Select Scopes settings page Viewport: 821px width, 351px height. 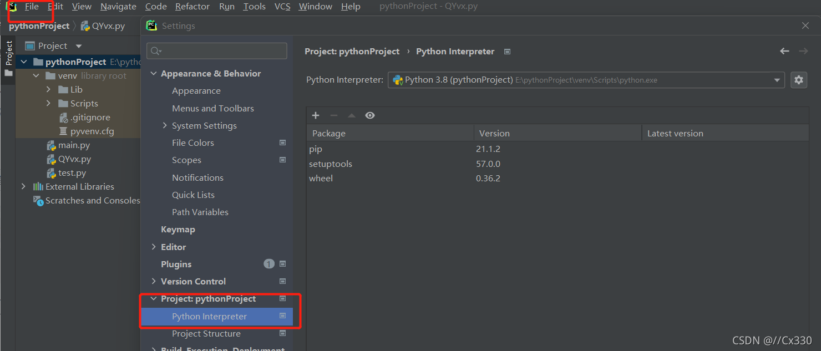coord(186,160)
